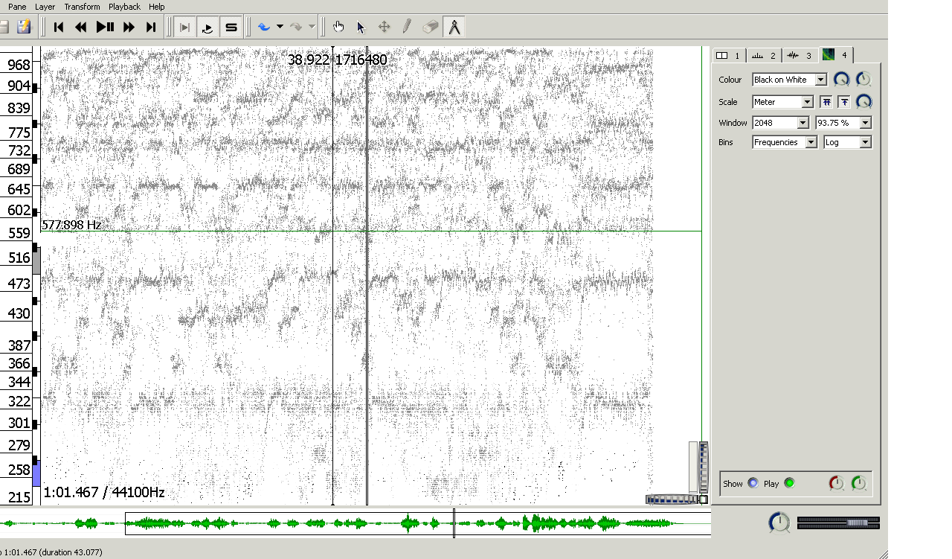Choose the Select arrow pointer tool

[361, 28]
